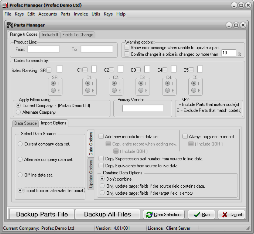Open the Accounts menu
Viewport: 254px width, 234px height.
[48, 14]
